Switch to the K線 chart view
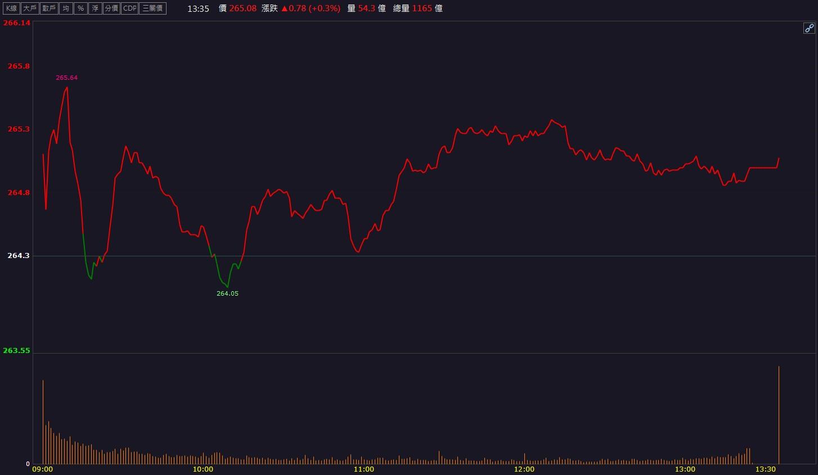Image resolution: width=818 pixels, height=475 pixels. point(11,8)
